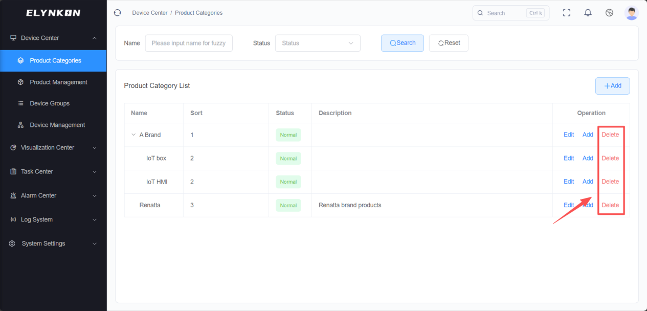This screenshot has height=311, width=647.
Task: Edit the Renatta category
Action: tap(569, 205)
